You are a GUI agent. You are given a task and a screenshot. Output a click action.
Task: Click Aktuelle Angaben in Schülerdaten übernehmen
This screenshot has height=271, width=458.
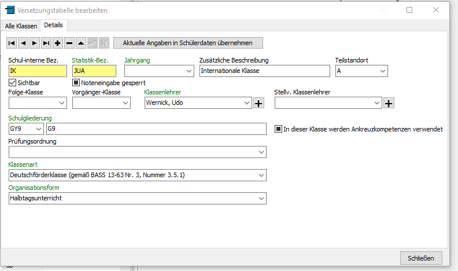tap(187, 43)
